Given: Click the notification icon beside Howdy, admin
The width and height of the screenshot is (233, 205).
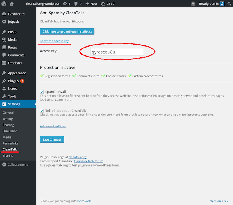Looking at the screenshot, I should pyautogui.click(x=193, y=4).
